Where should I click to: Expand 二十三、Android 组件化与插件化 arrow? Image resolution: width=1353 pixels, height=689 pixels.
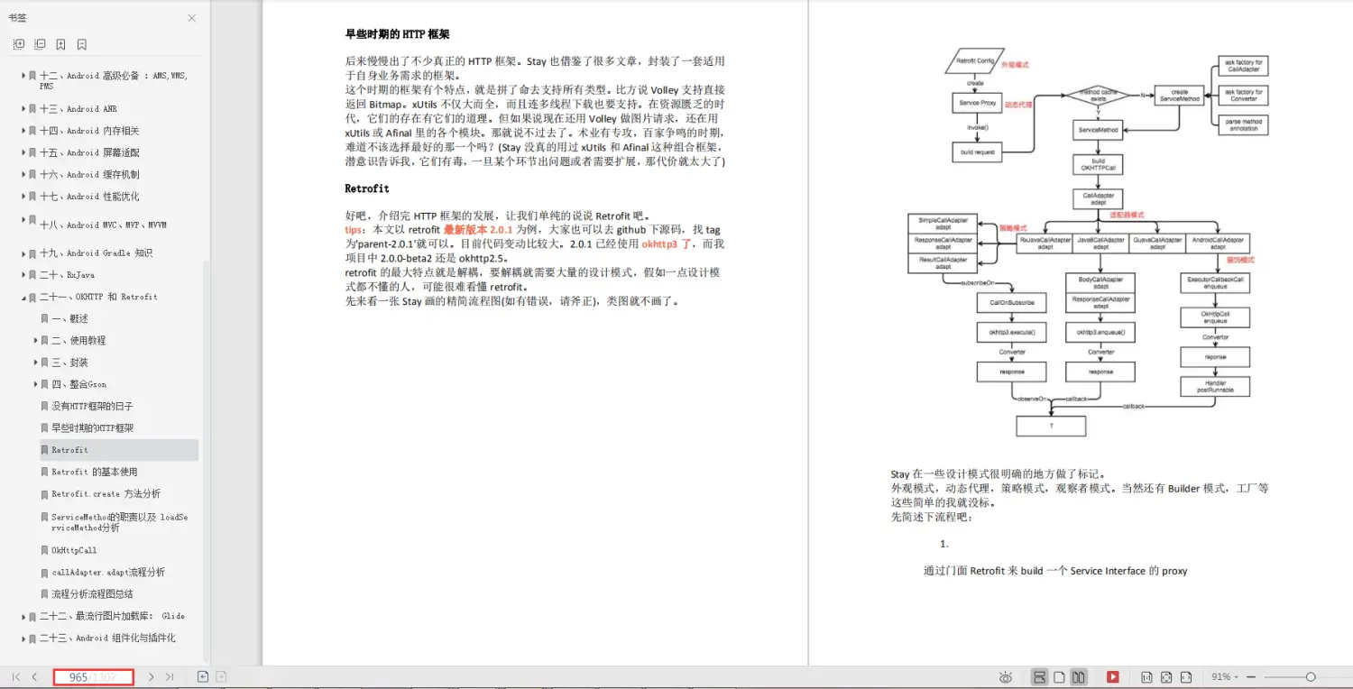23,638
